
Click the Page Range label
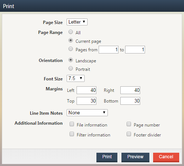[x=50, y=32]
